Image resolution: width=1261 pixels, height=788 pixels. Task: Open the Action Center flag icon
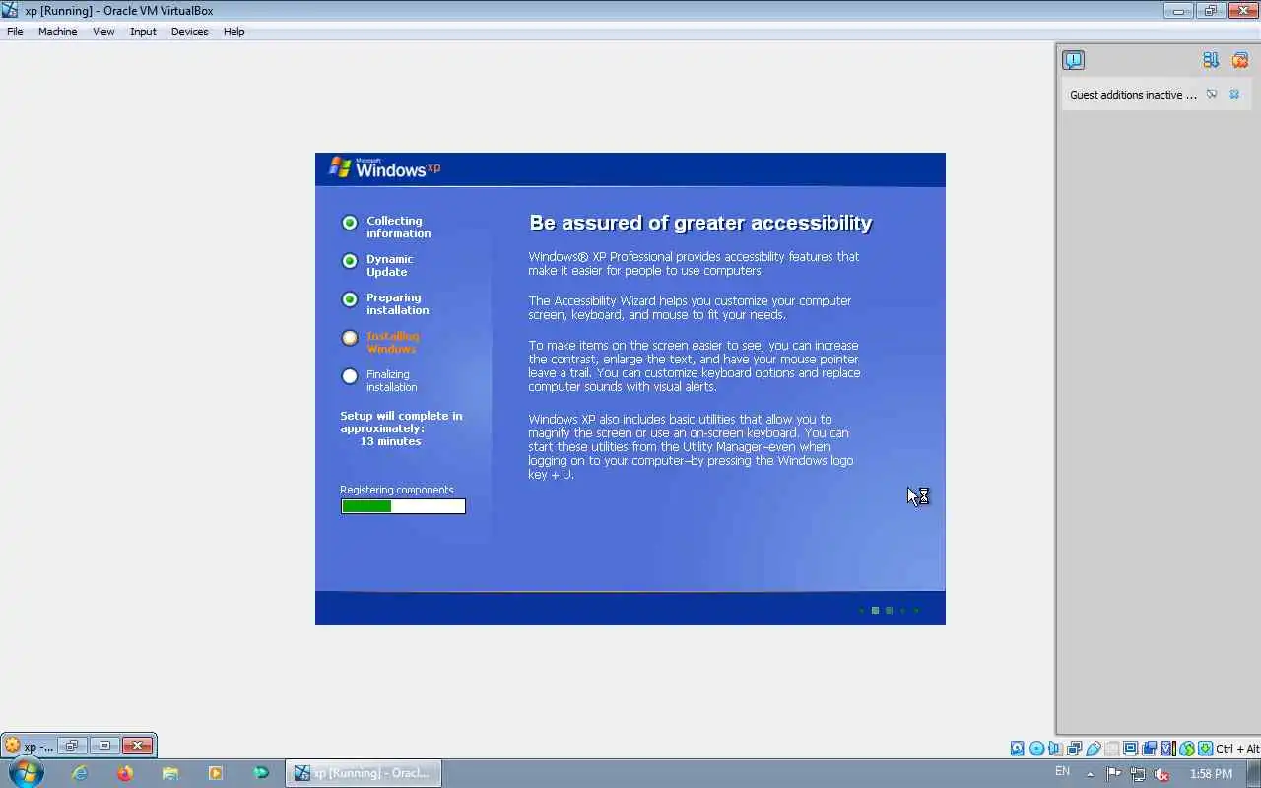1114,774
